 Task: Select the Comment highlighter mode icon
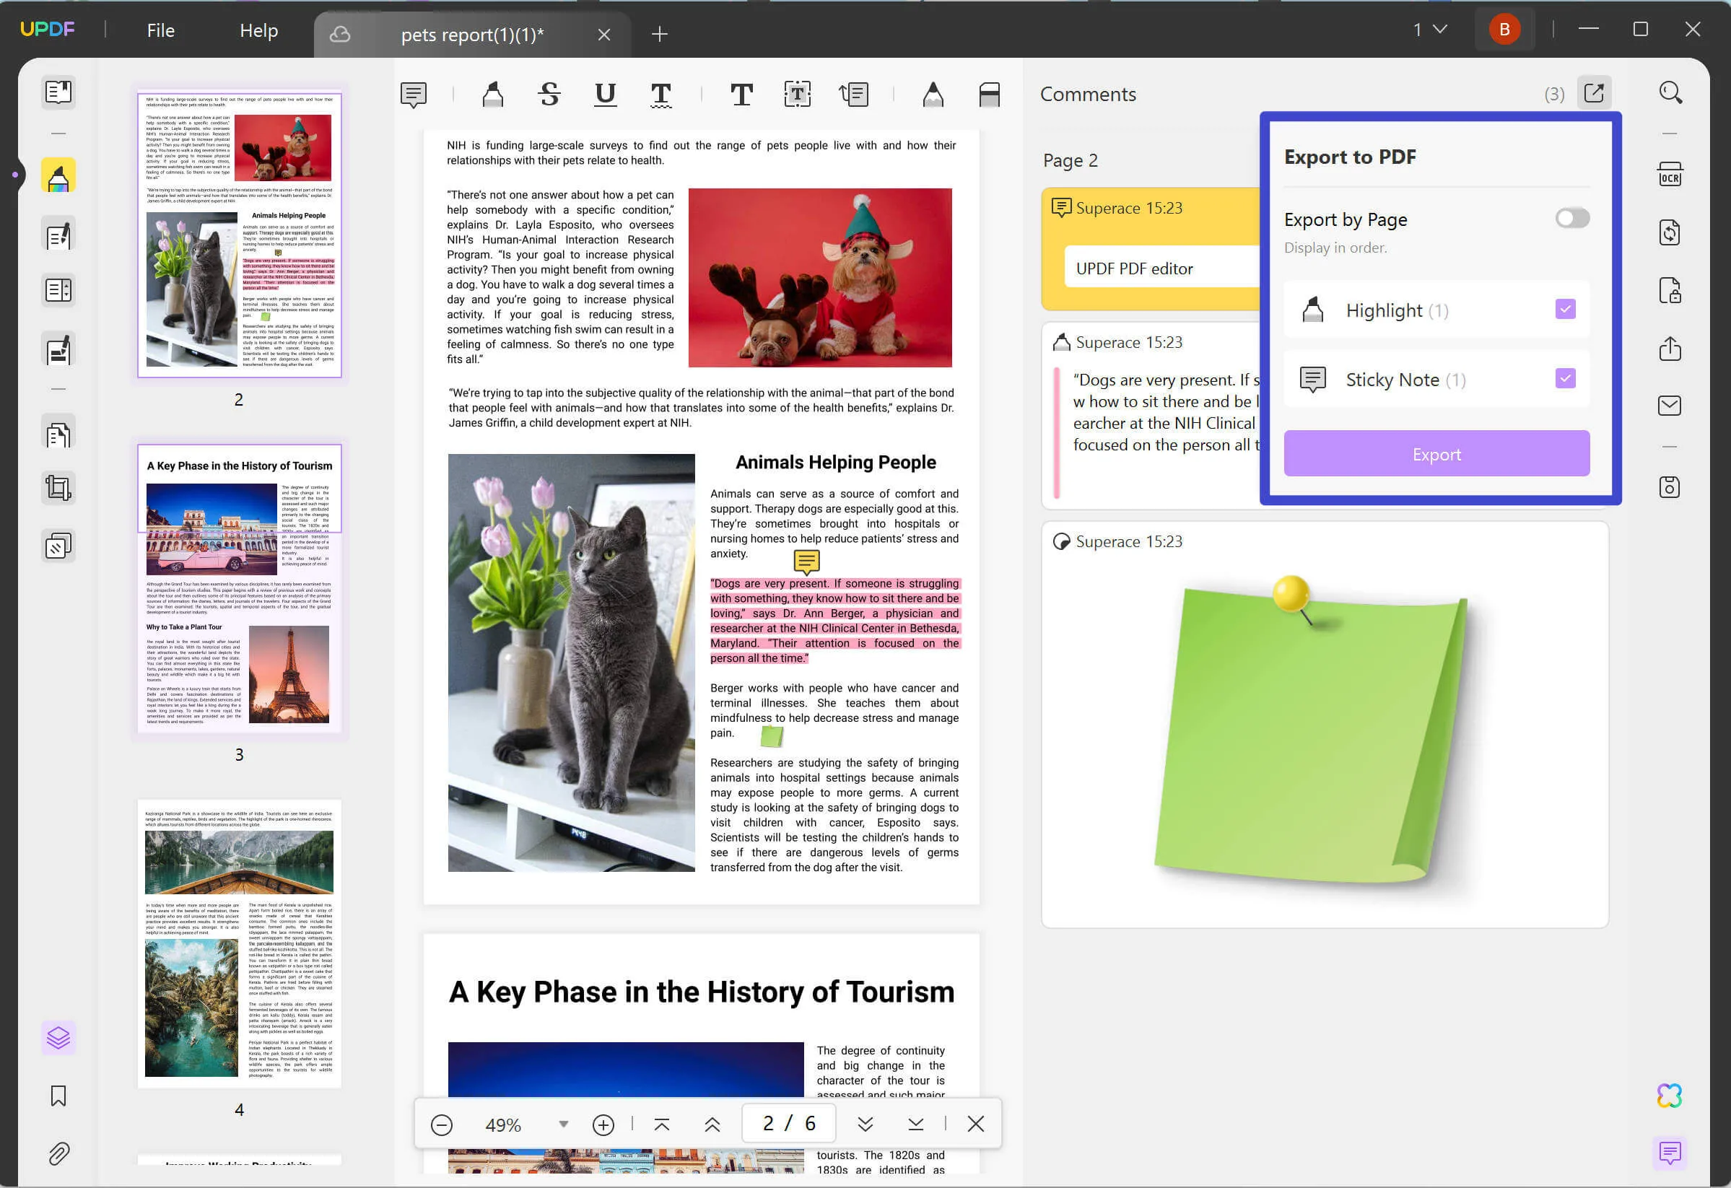(x=58, y=177)
